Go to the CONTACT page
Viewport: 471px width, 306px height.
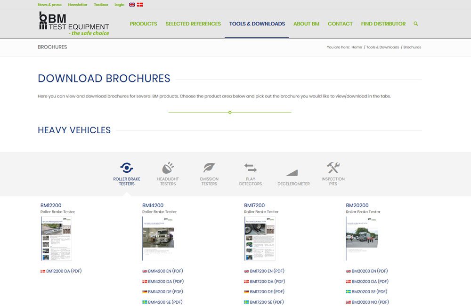(340, 24)
